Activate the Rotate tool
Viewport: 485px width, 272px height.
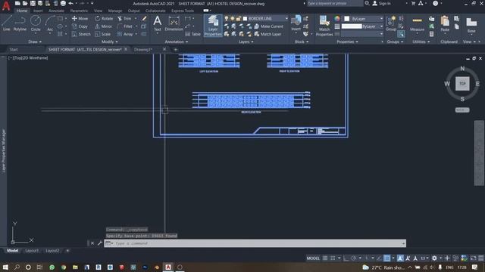[x=104, y=18]
